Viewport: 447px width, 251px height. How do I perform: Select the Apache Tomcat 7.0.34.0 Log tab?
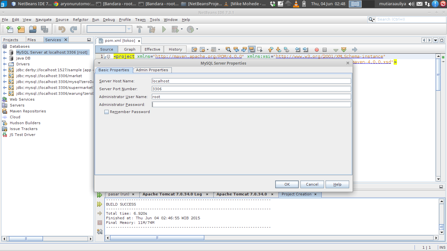click(x=175, y=194)
